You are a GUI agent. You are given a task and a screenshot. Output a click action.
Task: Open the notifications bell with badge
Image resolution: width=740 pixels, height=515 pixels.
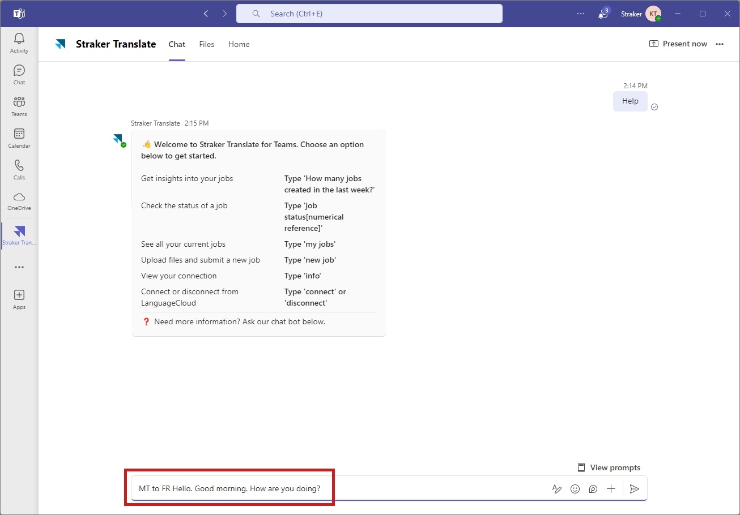[603, 14]
